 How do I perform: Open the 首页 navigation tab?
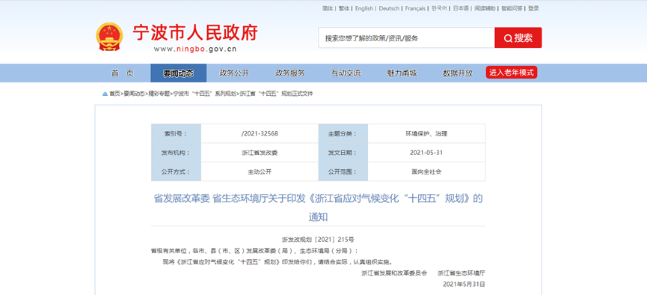(x=123, y=73)
